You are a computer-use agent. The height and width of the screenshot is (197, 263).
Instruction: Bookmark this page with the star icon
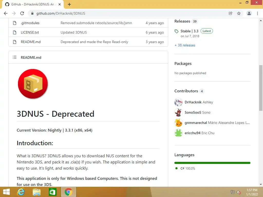click(239, 13)
